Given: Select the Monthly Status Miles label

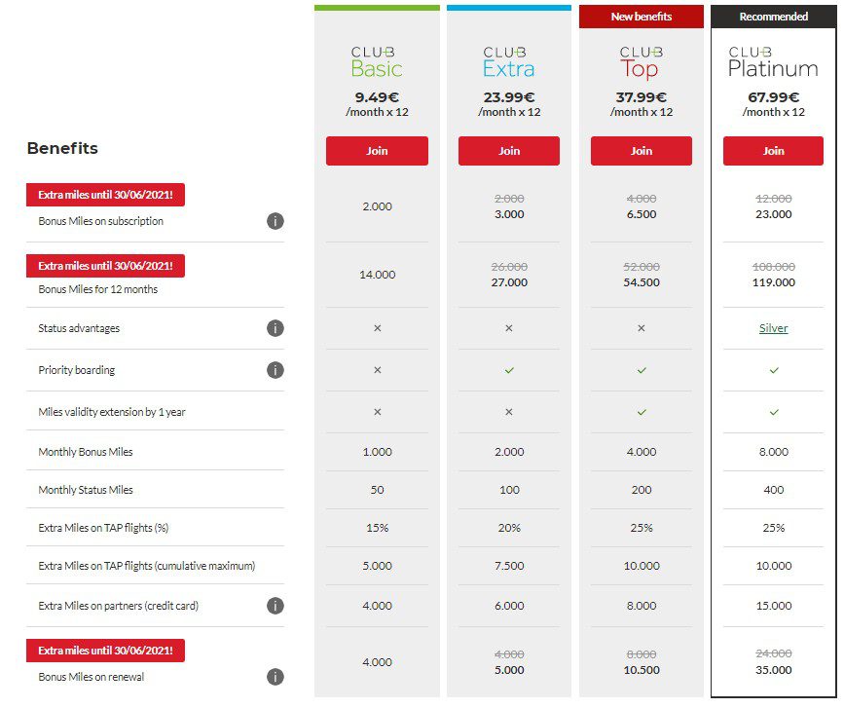Looking at the screenshot, I should pyautogui.click(x=86, y=490).
